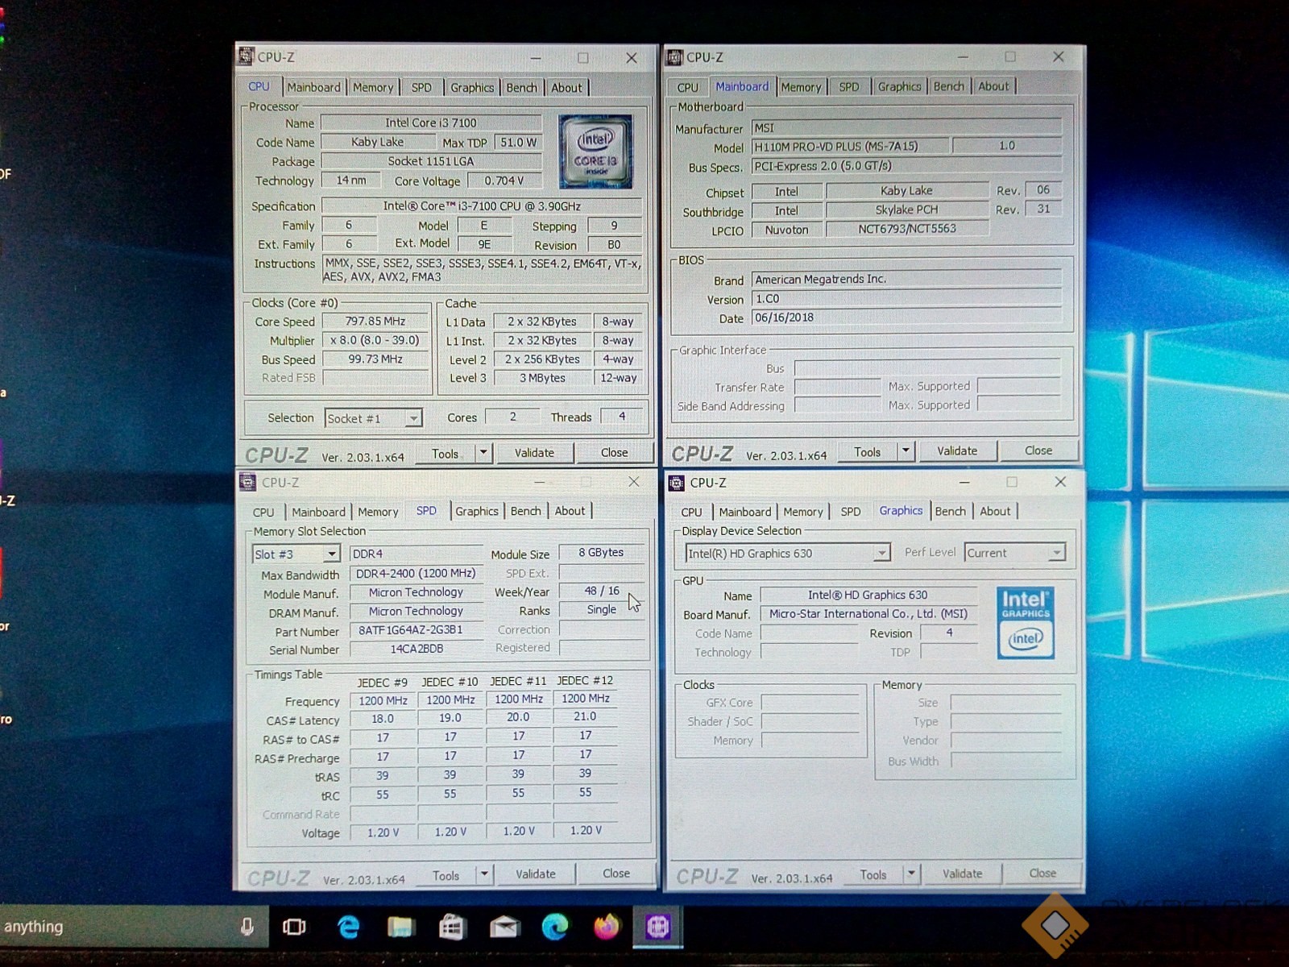Launch Firefox from the taskbar
Screen dimensions: 1289x967
(607, 927)
